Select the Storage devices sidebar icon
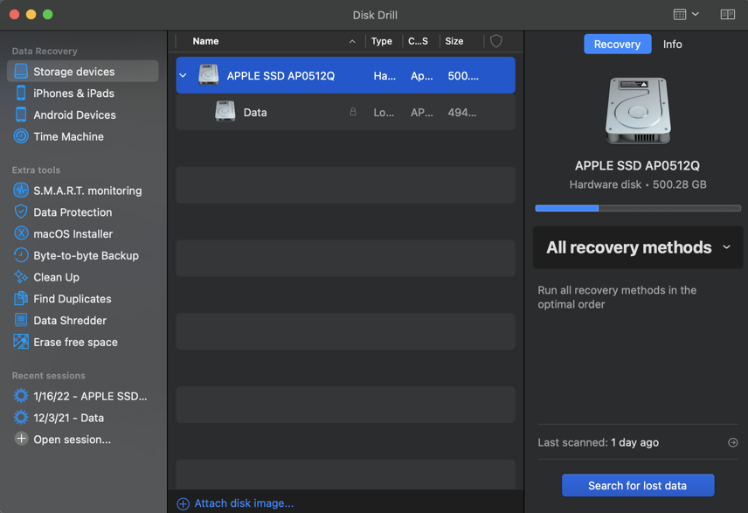This screenshot has width=748, height=513. (x=21, y=71)
